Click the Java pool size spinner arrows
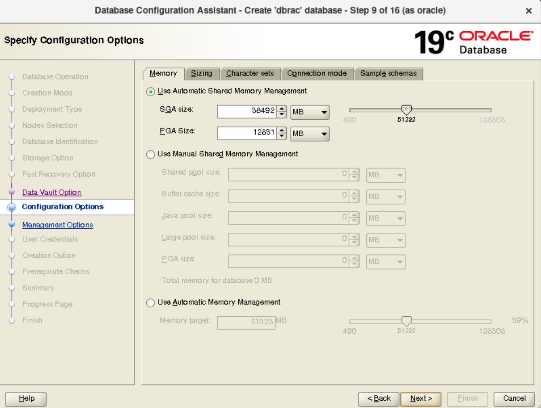 pyautogui.click(x=354, y=218)
